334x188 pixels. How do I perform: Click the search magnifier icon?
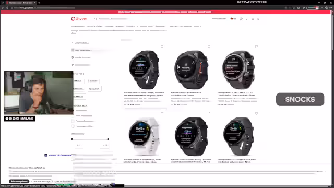pos(96,19)
